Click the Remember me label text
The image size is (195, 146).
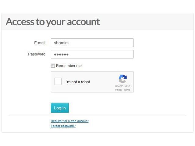click(x=69, y=66)
